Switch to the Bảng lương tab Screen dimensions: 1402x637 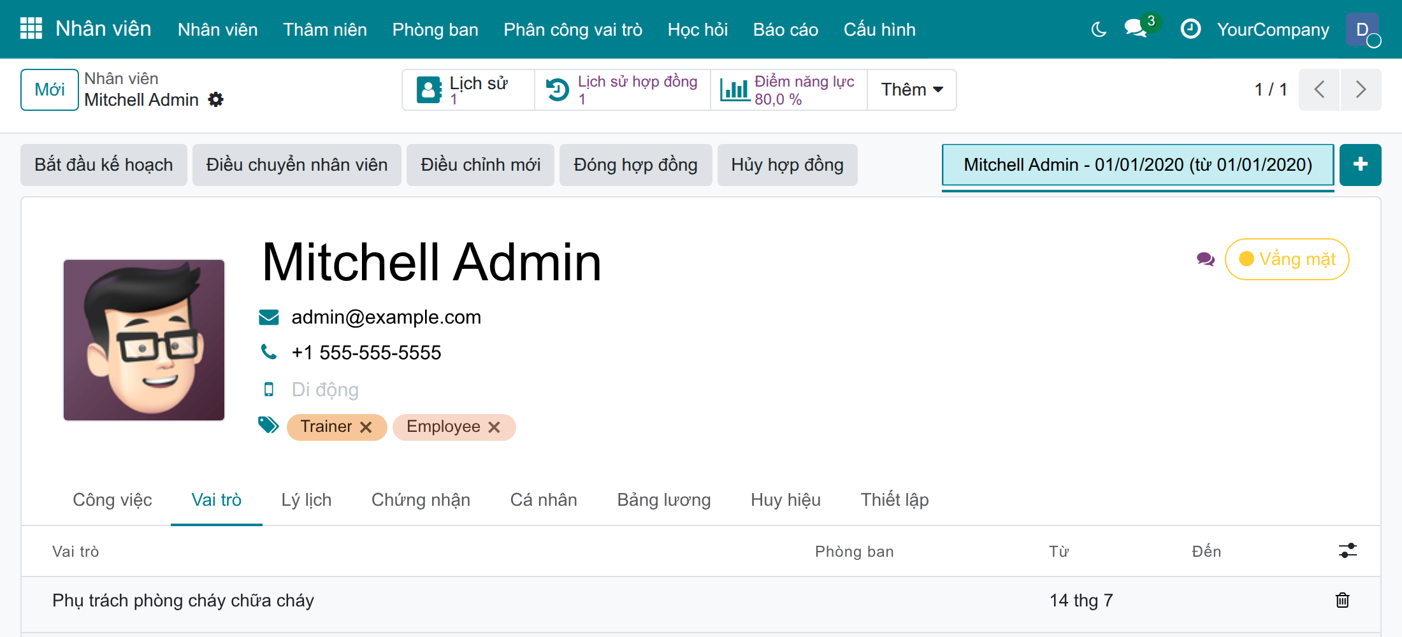click(663, 499)
